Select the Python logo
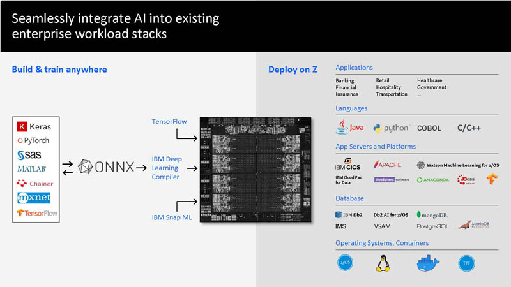 (x=391, y=128)
